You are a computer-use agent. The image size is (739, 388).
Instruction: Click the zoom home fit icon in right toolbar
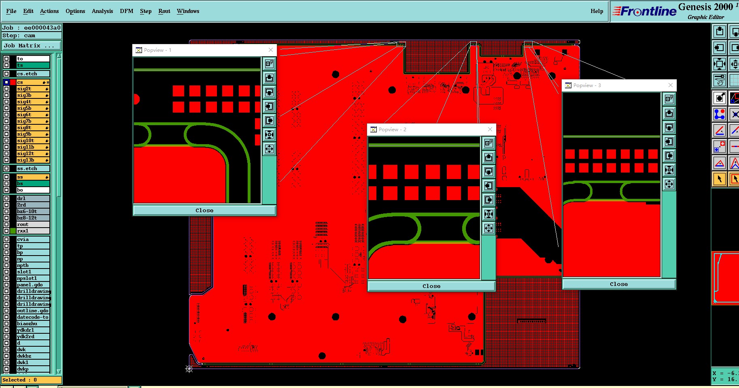[719, 64]
